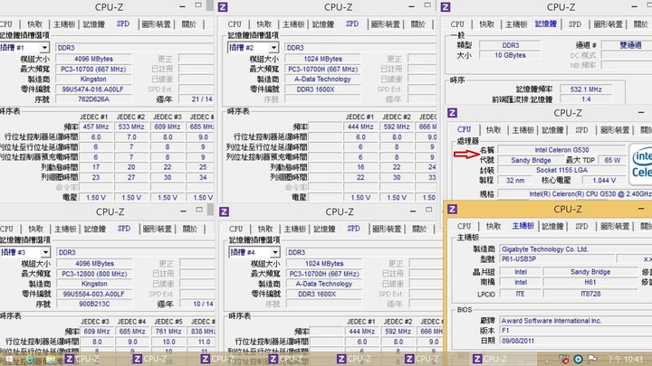Open the Windows Start button

9,359
